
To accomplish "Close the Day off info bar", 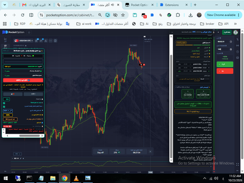I will [150, 151].
